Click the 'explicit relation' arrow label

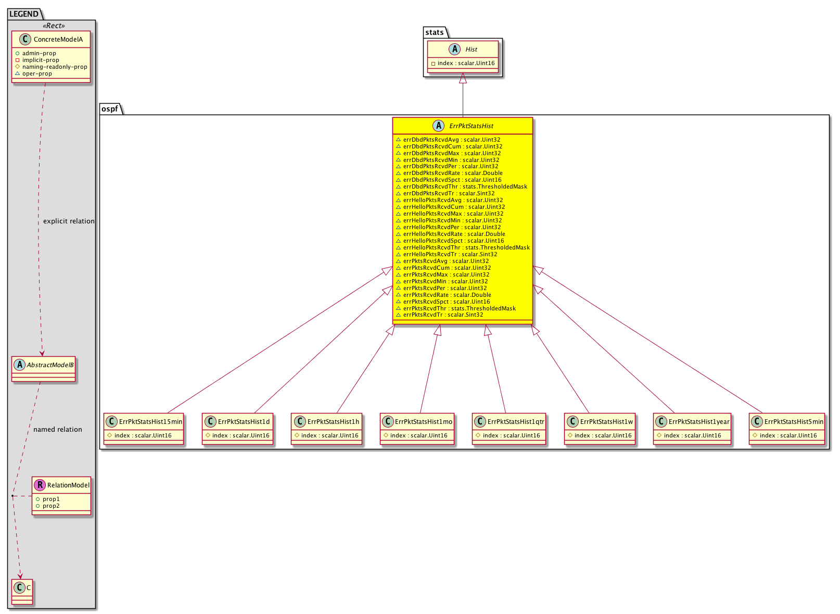point(69,221)
